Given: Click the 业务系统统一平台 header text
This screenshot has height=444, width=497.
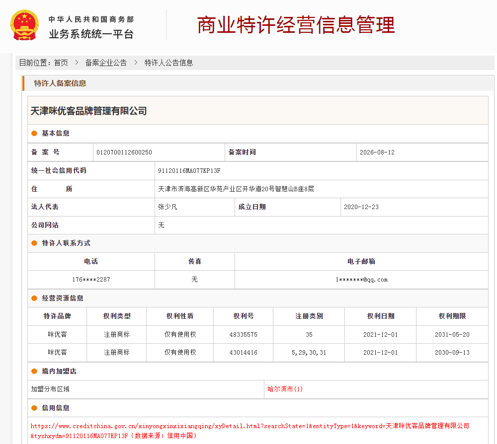Looking at the screenshot, I should [x=91, y=34].
